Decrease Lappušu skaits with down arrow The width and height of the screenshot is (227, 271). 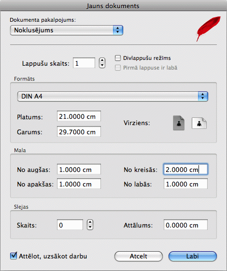click(x=102, y=65)
